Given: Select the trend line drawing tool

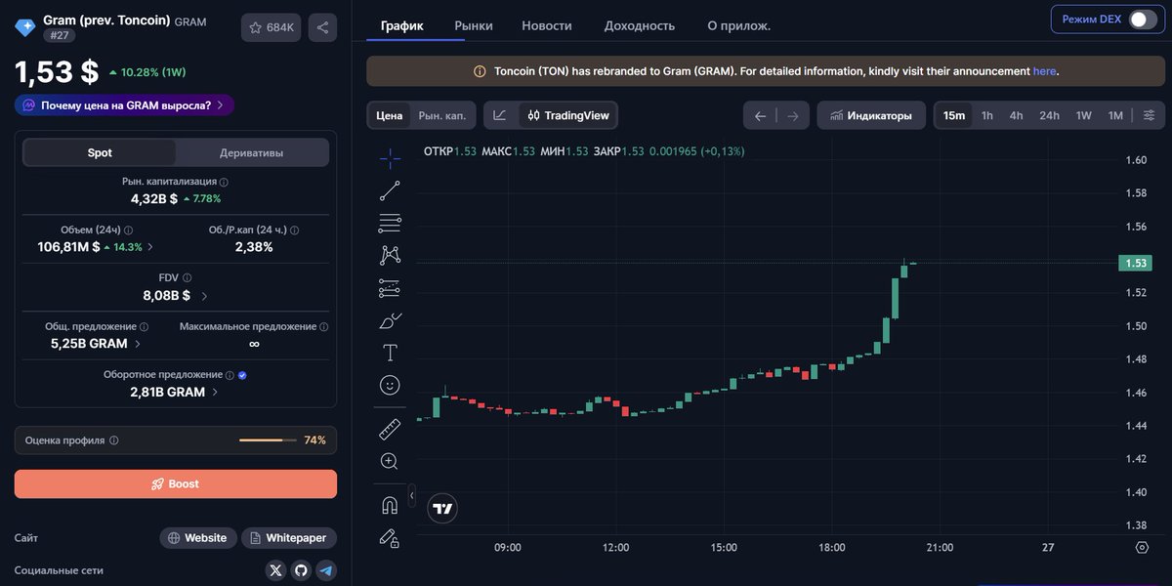Looking at the screenshot, I should 390,190.
